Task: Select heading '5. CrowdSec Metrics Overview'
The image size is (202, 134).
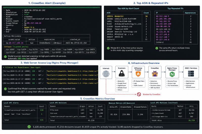Action: click(97, 99)
